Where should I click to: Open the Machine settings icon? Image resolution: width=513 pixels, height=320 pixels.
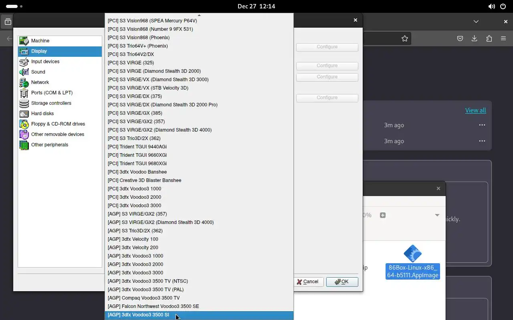pos(24,41)
